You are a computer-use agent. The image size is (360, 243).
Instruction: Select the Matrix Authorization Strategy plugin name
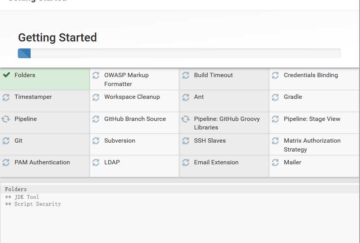(x=312, y=145)
